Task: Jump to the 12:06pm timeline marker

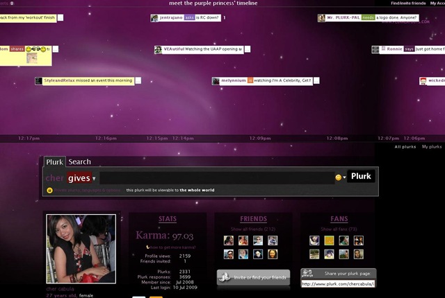Action: point(414,139)
